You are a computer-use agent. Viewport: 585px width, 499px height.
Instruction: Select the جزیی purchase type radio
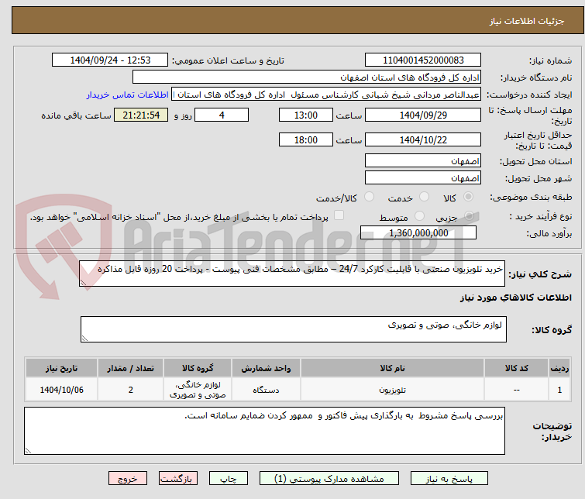click(469, 215)
